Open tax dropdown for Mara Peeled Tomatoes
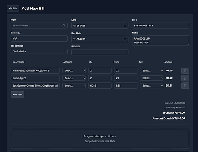198x152 pixels. point(151,70)
